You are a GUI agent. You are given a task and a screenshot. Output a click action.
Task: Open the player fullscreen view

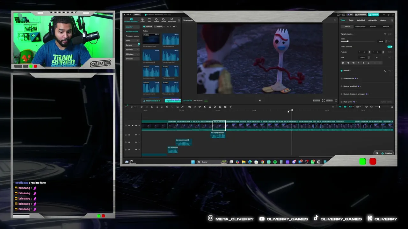(336, 101)
